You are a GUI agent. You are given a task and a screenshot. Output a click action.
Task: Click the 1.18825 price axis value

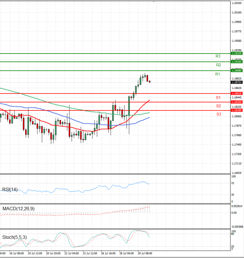point(237,79)
